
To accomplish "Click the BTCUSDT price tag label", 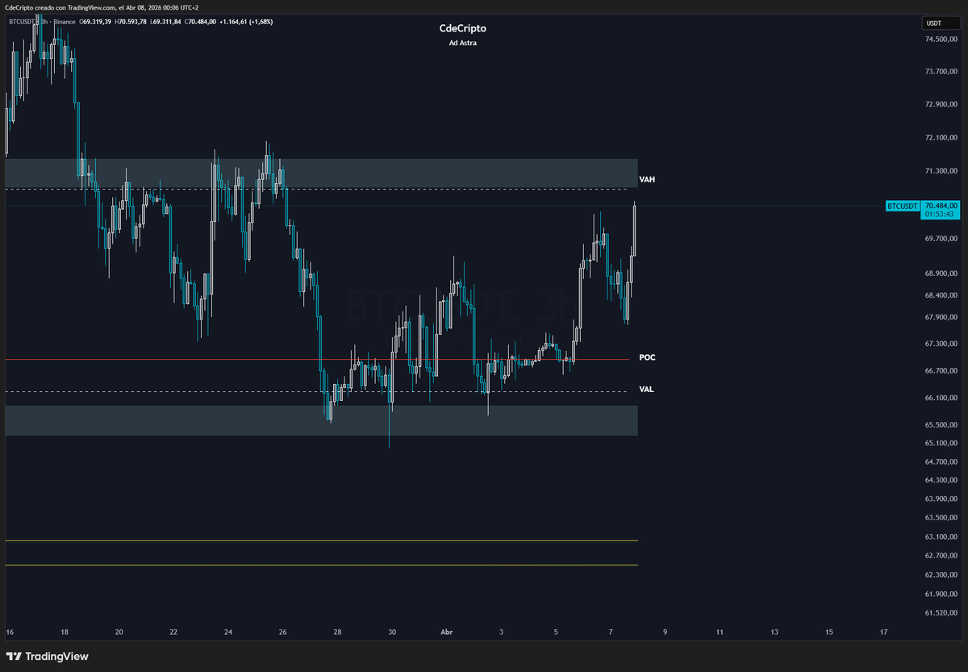I will [x=903, y=206].
